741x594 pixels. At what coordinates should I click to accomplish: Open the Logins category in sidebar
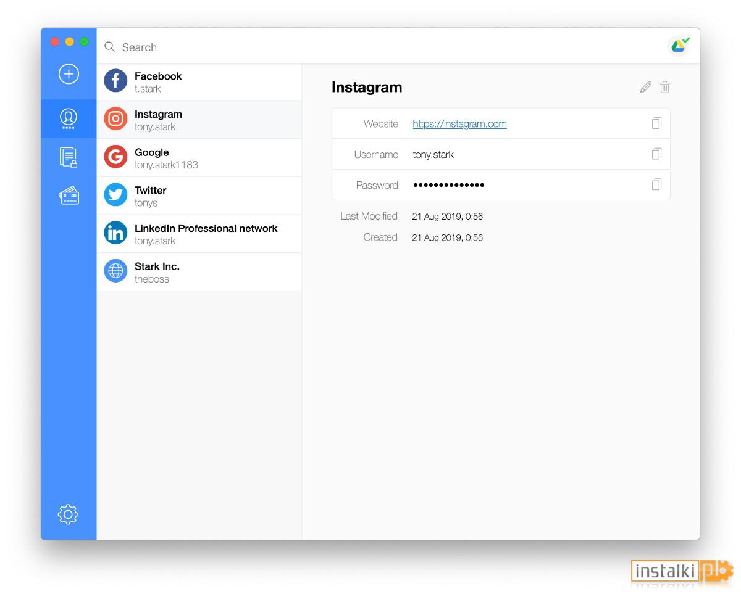tap(69, 118)
